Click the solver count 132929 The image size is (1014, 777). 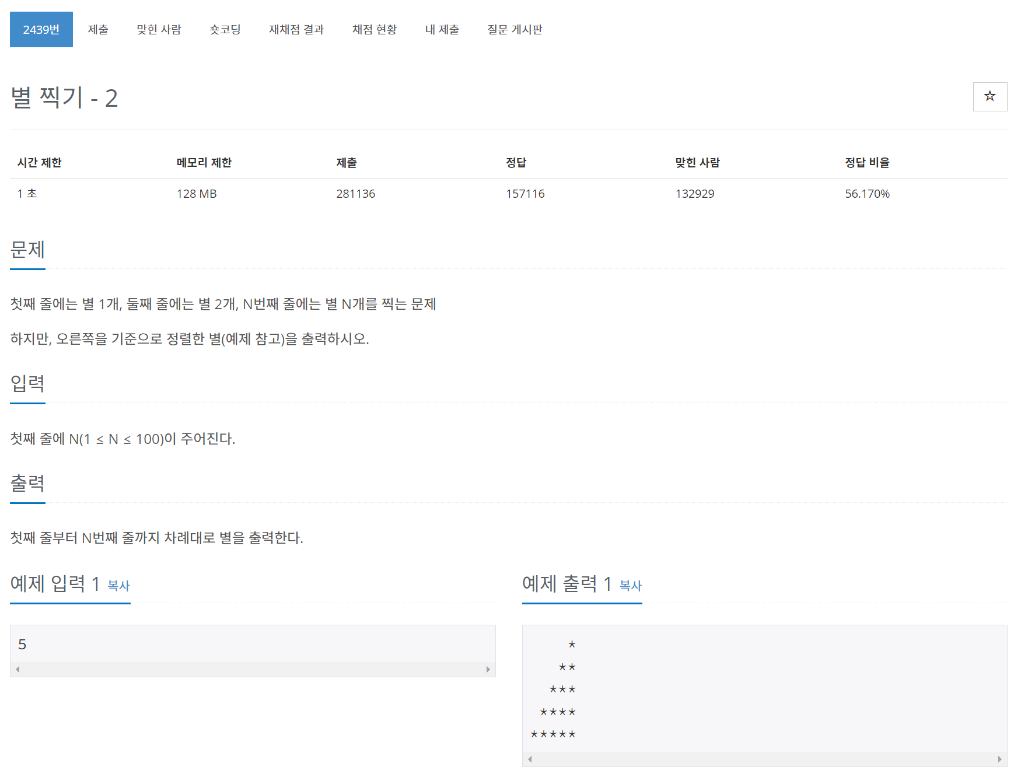tap(695, 194)
